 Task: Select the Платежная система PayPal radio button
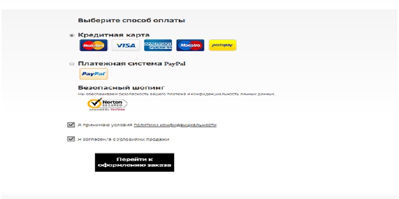click(72, 64)
